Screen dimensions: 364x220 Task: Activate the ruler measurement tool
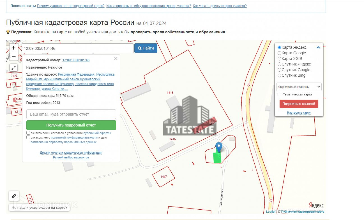pos(14,196)
